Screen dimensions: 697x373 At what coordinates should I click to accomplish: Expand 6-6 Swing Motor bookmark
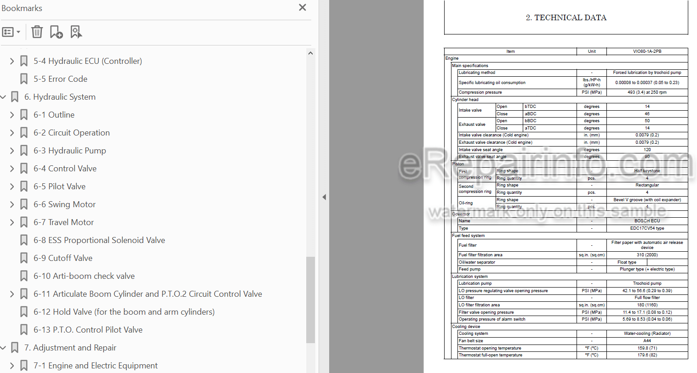12,204
